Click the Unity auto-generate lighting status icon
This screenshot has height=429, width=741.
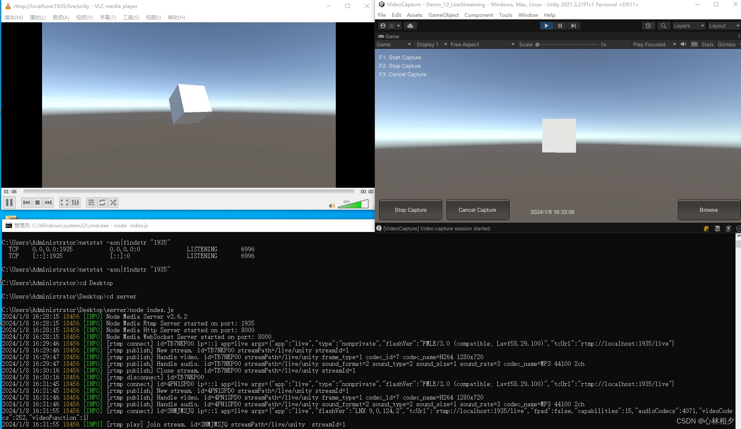click(x=728, y=229)
